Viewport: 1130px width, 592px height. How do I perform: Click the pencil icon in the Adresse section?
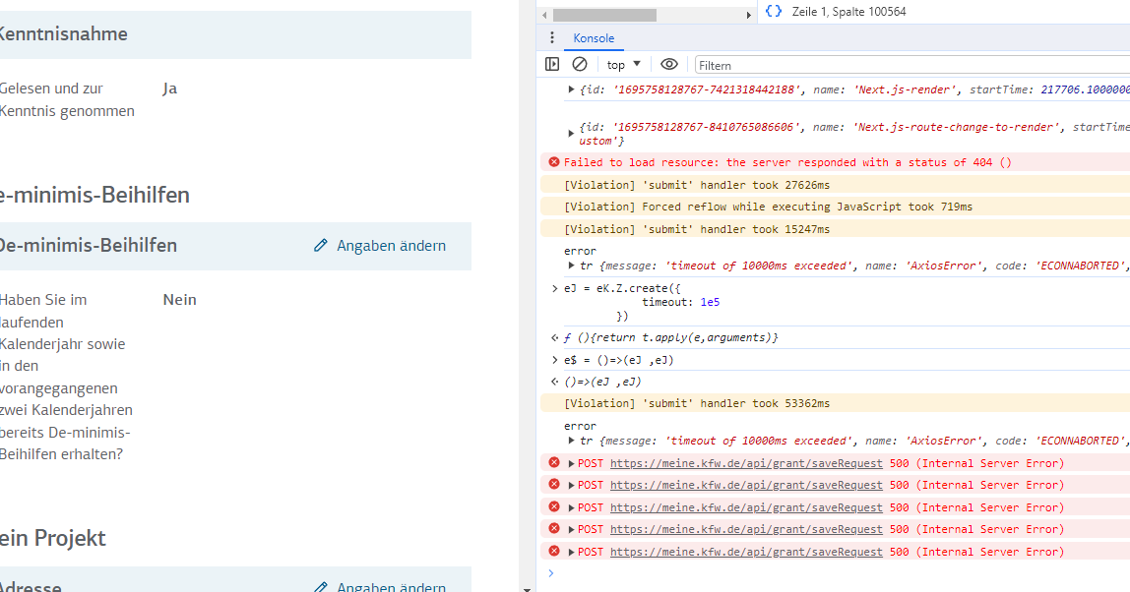(x=321, y=587)
